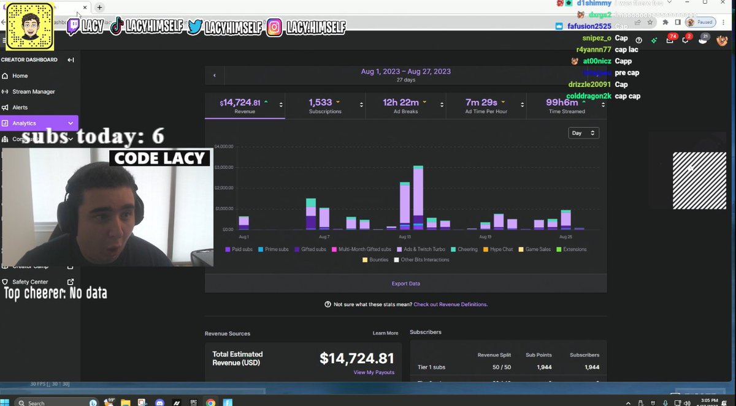
Task: Open the Day granularity dropdown
Action: [x=583, y=133]
